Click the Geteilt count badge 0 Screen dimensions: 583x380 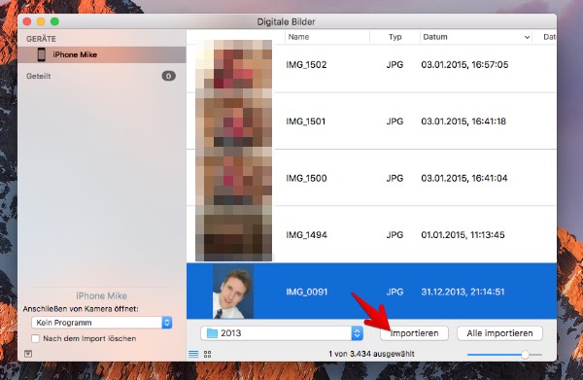click(x=168, y=76)
